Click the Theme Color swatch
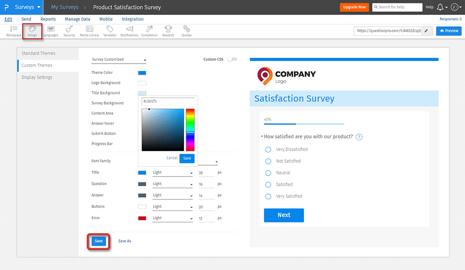This screenshot has width=465, height=270. pos(142,73)
